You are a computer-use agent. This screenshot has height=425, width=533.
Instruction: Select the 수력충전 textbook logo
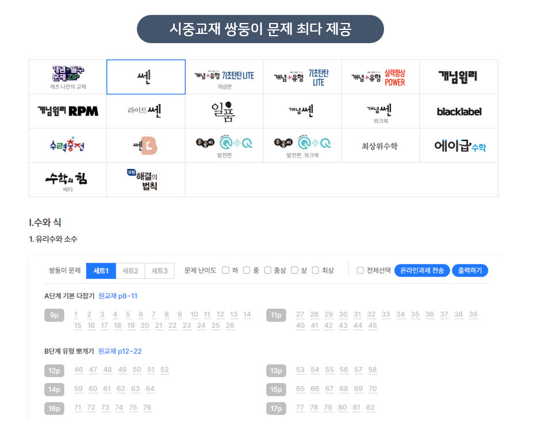coord(68,146)
